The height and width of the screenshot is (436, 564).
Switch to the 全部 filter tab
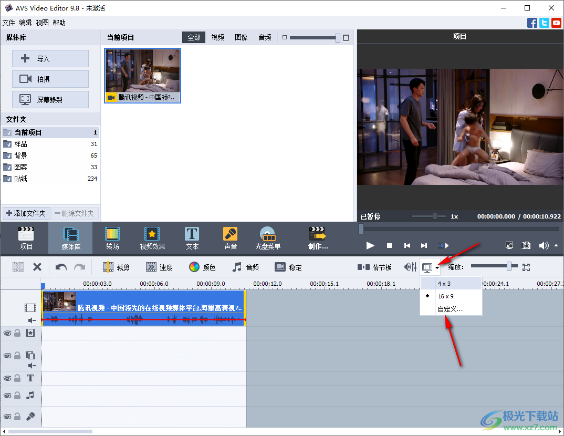[x=194, y=37]
